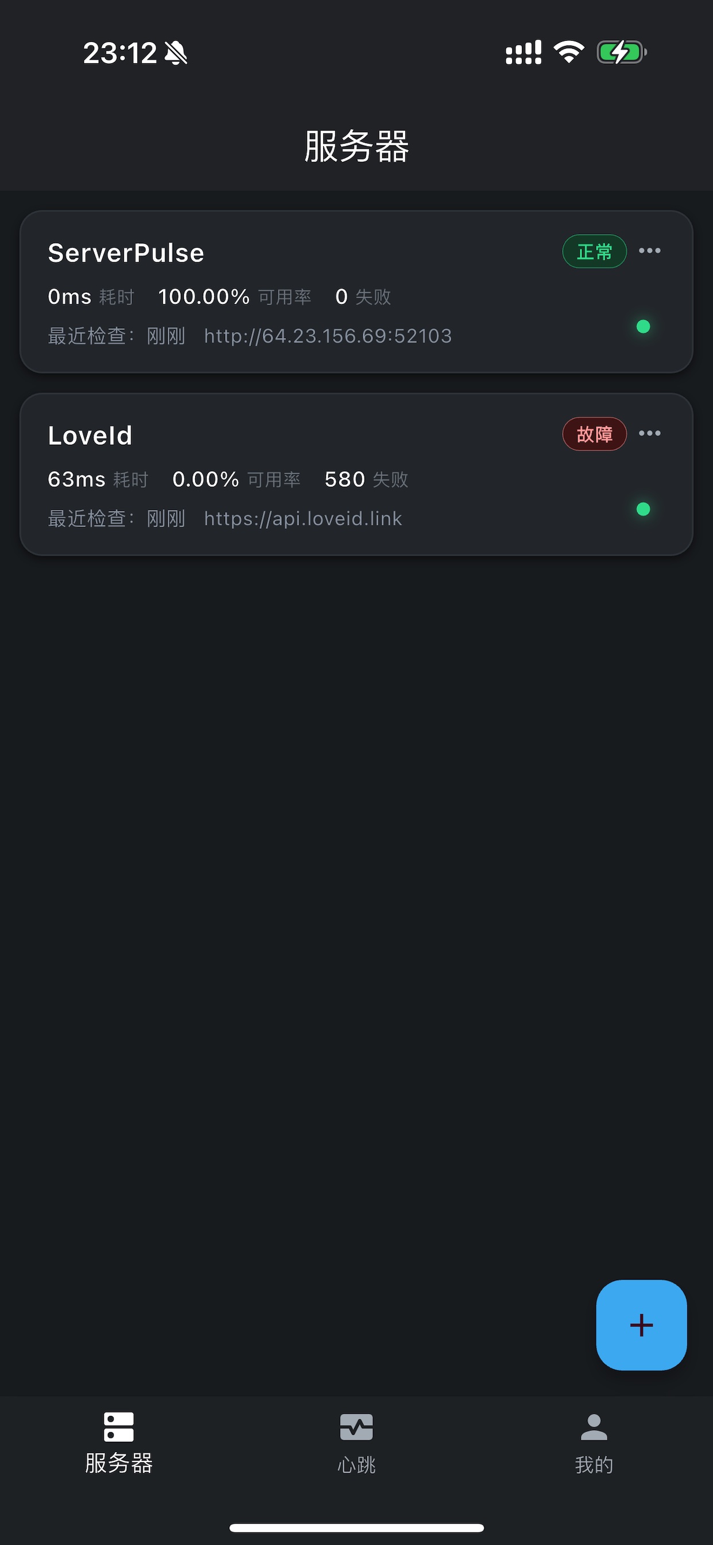Viewport: 713px width, 1545px height.
Task: Tap the https://api.loveid.link address
Action: click(303, 519)
